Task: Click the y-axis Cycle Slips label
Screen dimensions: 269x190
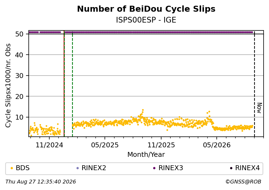Action: click(8, 86)
